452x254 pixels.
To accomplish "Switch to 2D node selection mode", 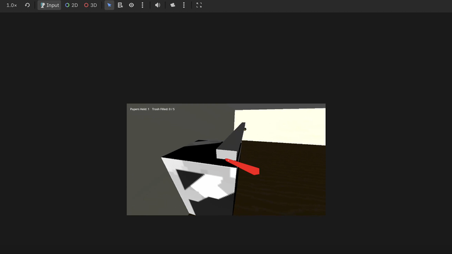I will [x=72, y=5].
